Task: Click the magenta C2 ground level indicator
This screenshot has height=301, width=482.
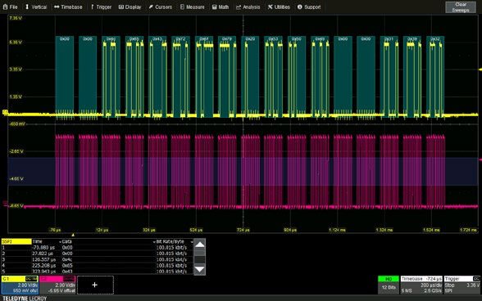Action: tap(5, 203)
